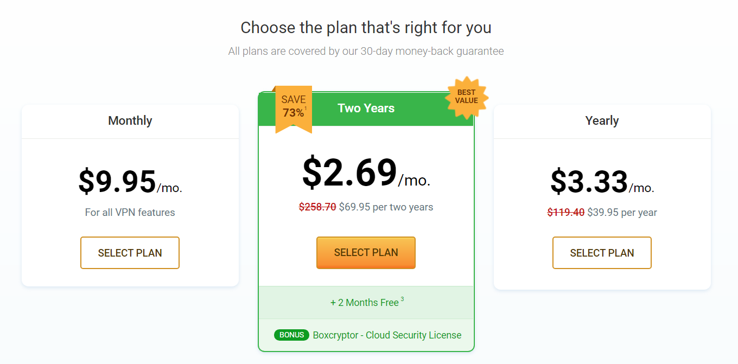Select the Monthly plan
The width and height of the screenshot is (738, 364).
tap(130, 253)
